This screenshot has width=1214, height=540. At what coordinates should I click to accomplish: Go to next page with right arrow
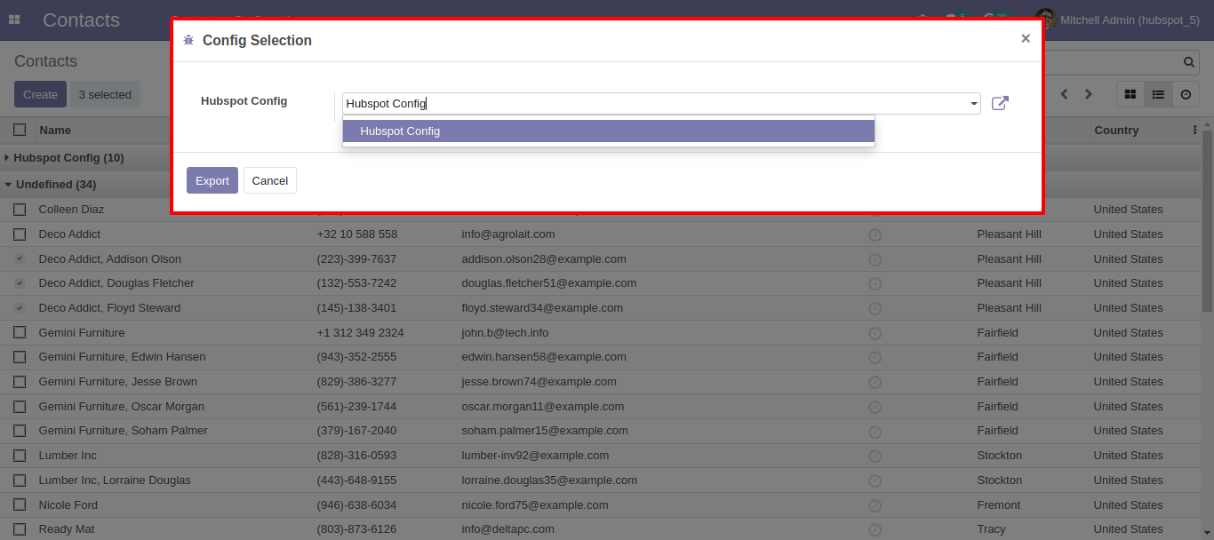point(1088,94)
